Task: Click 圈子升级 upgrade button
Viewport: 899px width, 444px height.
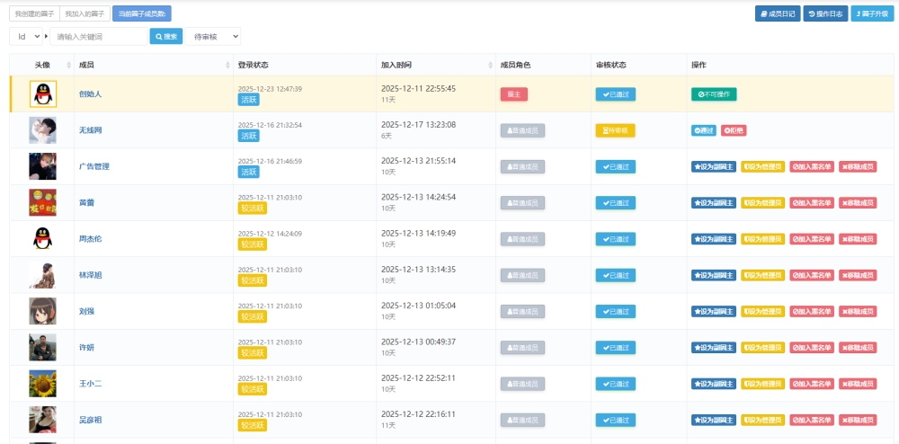Action: [x=872, y=13]
